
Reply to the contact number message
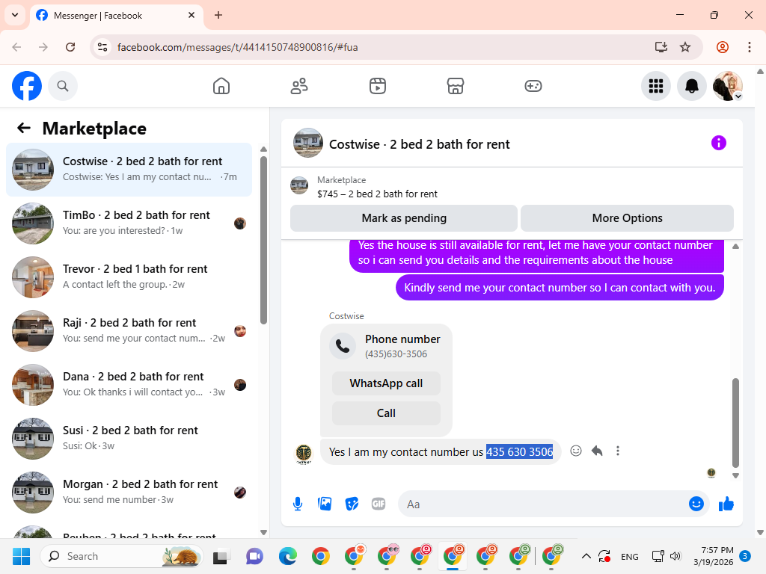click(597, 451)
